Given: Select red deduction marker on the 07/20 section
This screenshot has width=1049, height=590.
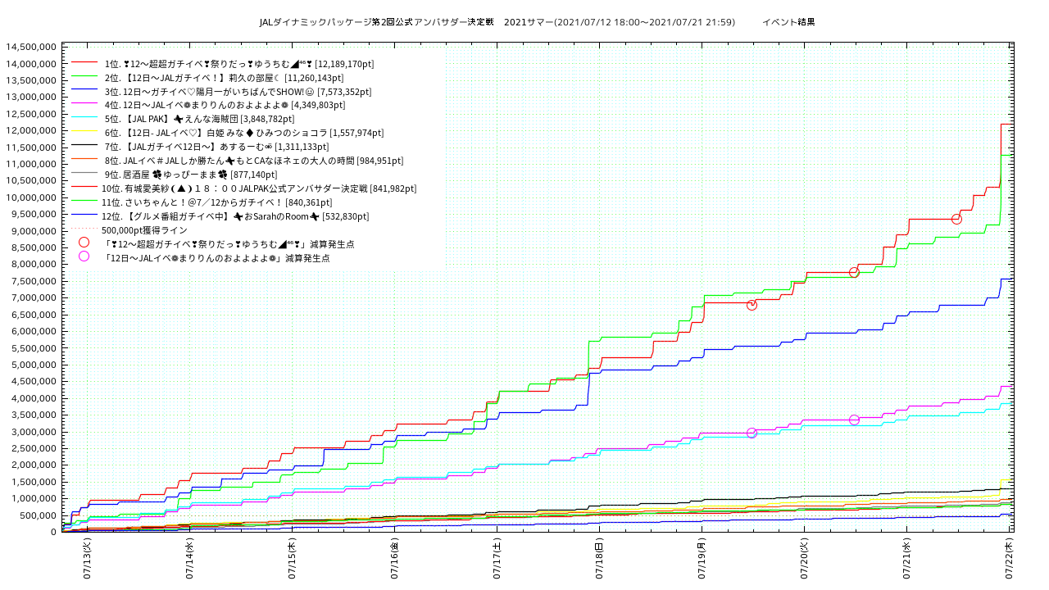Looking at the screenshot, I should (854, 272).
